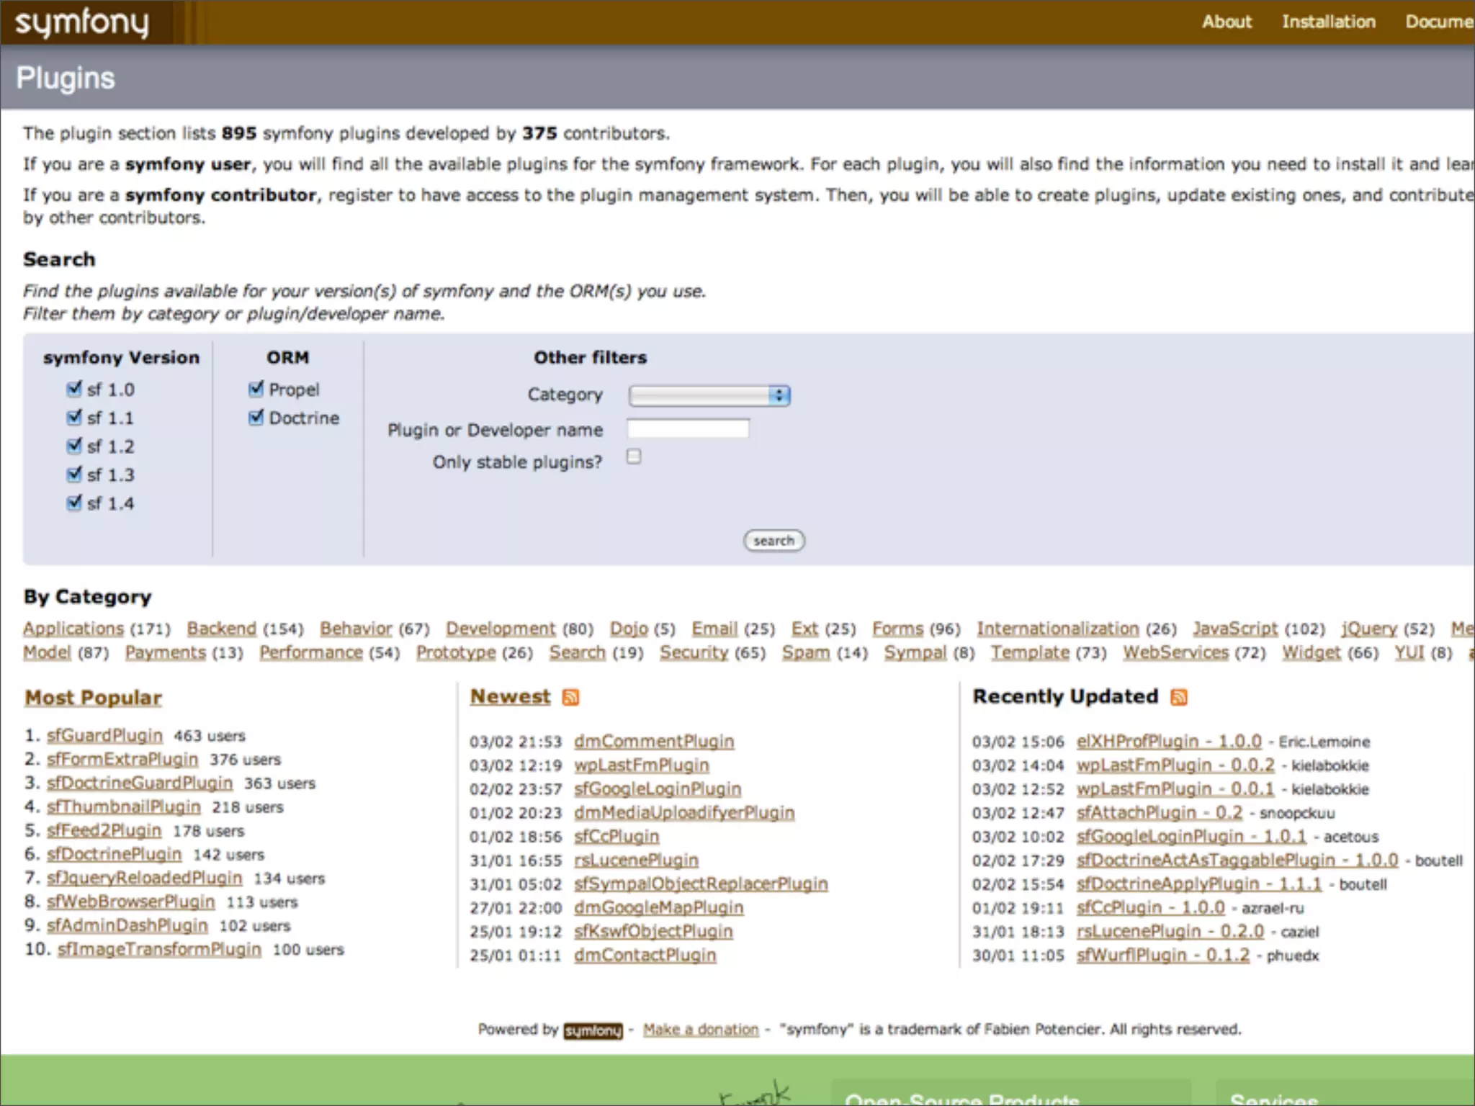Click the Plugin or Developer name field

(688, 429)
